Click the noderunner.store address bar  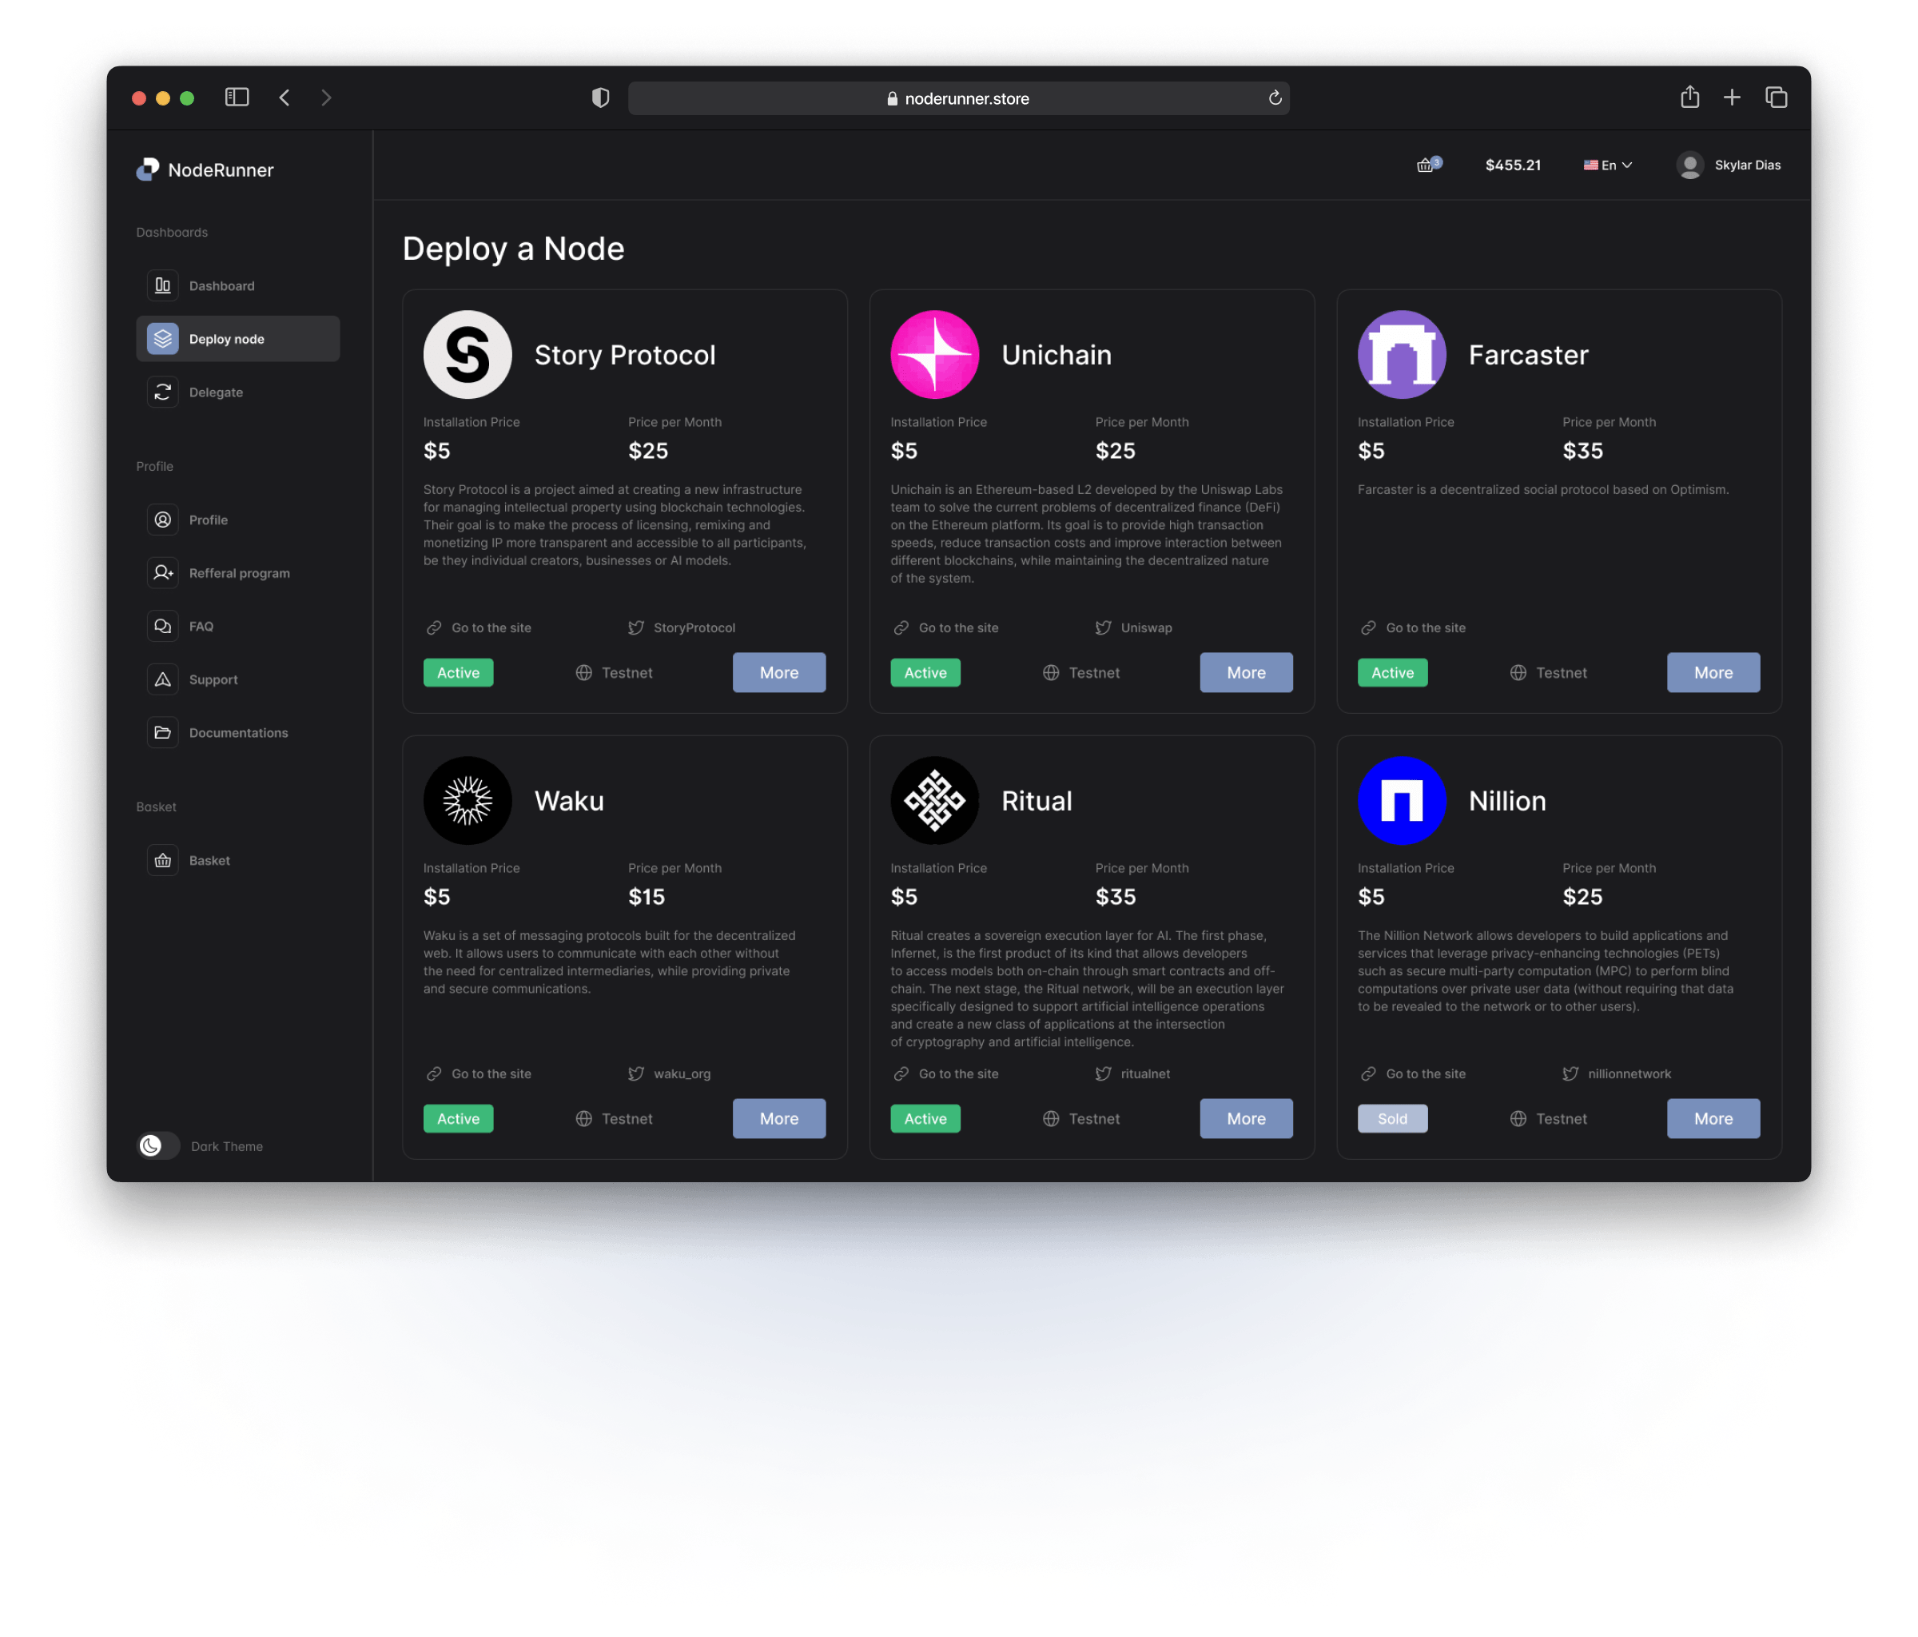958,98
